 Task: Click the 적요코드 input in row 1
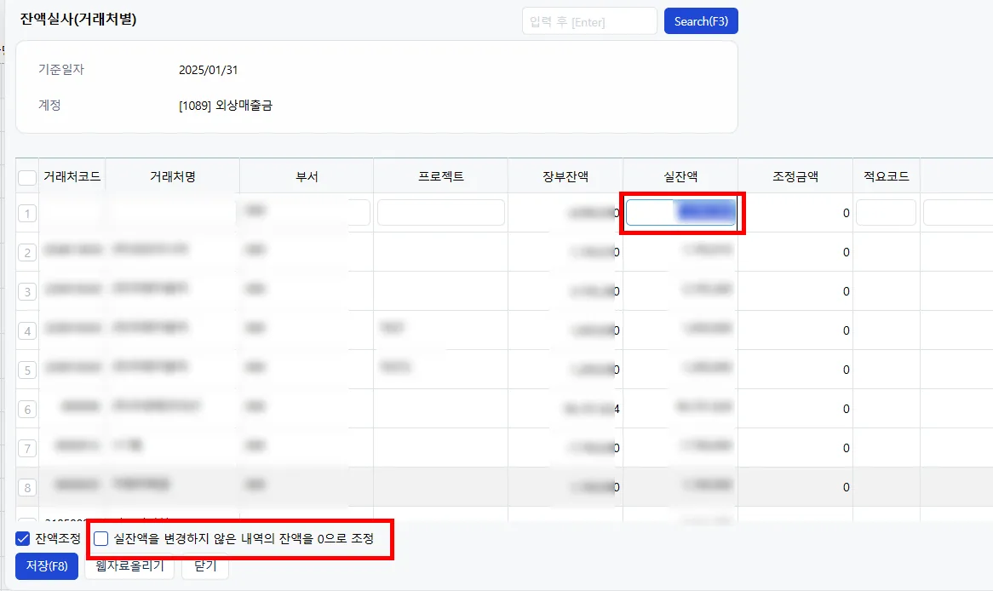886,212
